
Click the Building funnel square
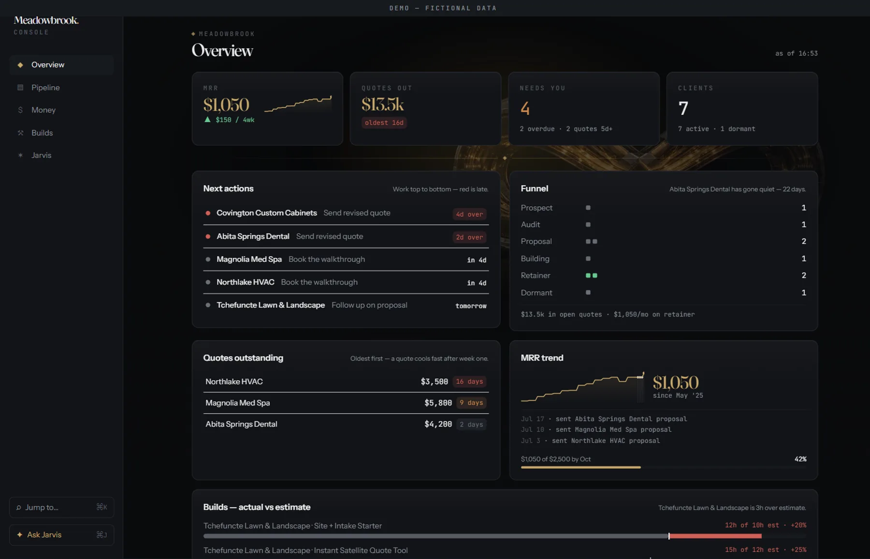[588, 258]
